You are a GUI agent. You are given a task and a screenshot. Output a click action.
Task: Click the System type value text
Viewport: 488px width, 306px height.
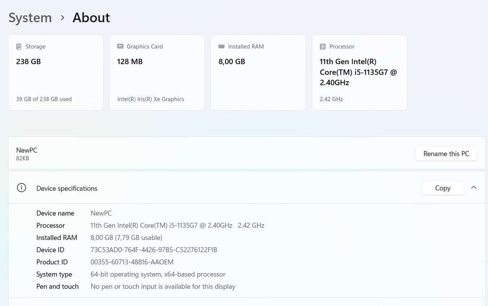158,274
